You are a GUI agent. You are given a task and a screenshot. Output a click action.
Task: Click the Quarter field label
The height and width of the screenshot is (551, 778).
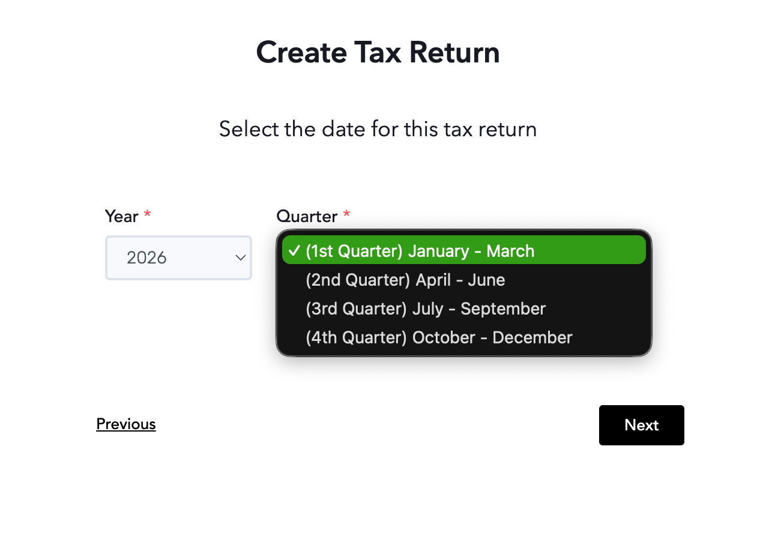(x=307, y=216)
